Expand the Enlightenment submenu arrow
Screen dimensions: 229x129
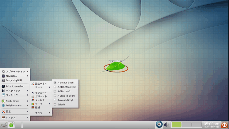pos(28,105)
